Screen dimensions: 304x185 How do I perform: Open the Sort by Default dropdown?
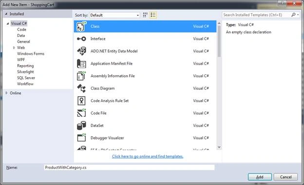click(114, 15)
